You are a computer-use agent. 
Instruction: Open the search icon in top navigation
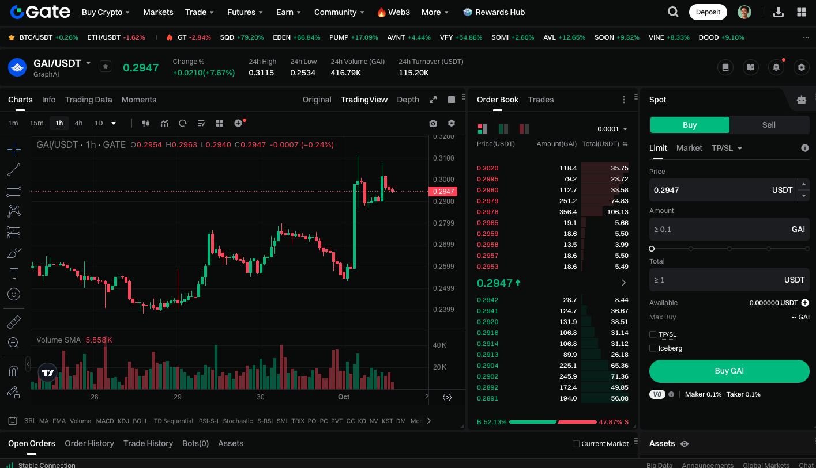click(673, 12)
